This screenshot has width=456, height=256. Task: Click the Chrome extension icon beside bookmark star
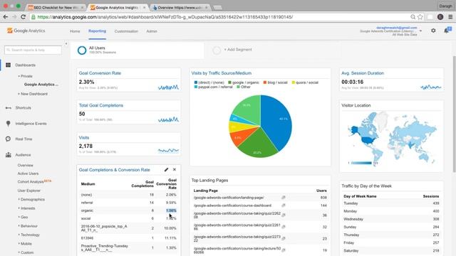(430, 17)
